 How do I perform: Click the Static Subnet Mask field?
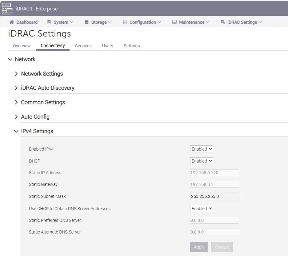click(x=215, y=196)
